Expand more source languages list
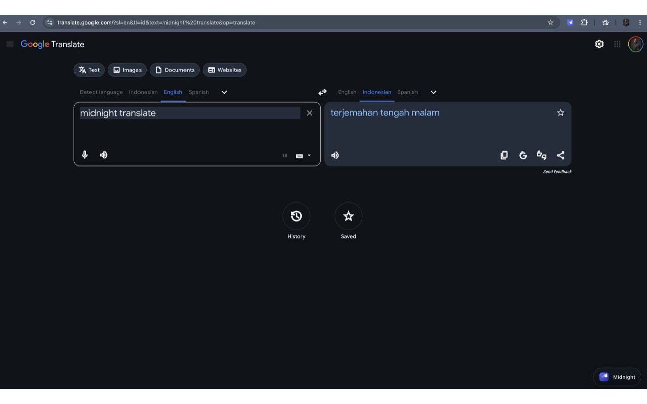Screen dimensions: 647x404 tap(224, 92)
